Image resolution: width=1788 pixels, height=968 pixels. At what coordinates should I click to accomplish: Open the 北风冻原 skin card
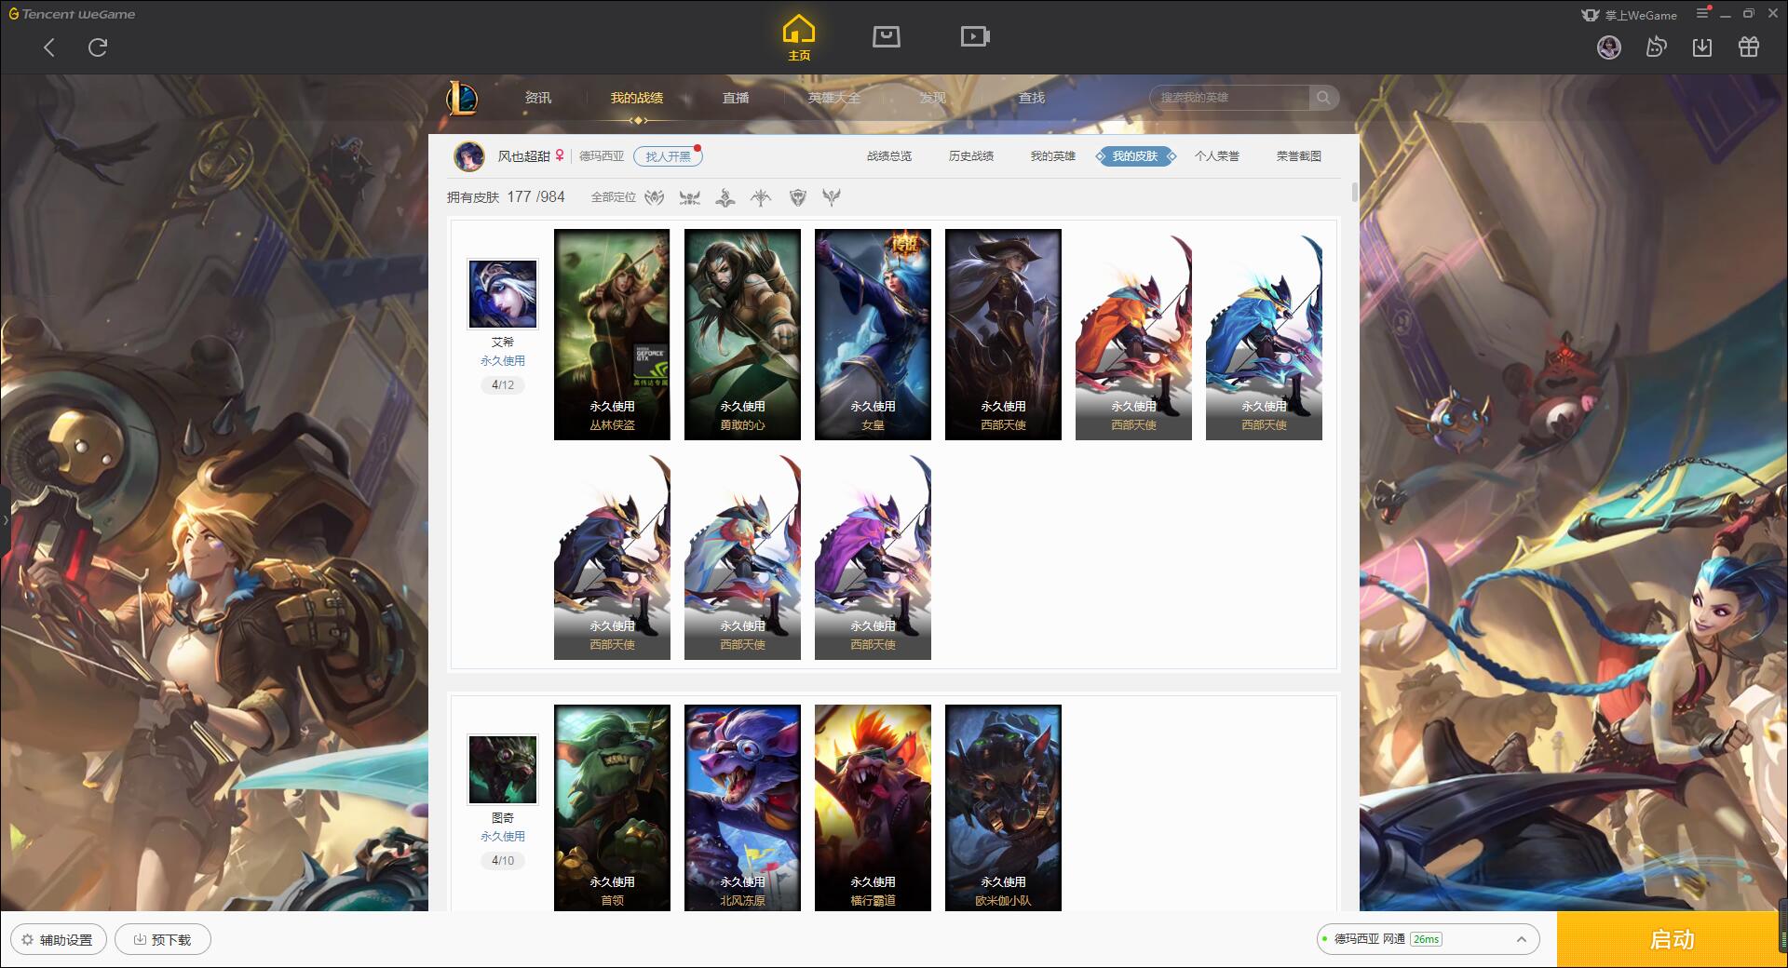pyautogui.click(x=742, y=808)
